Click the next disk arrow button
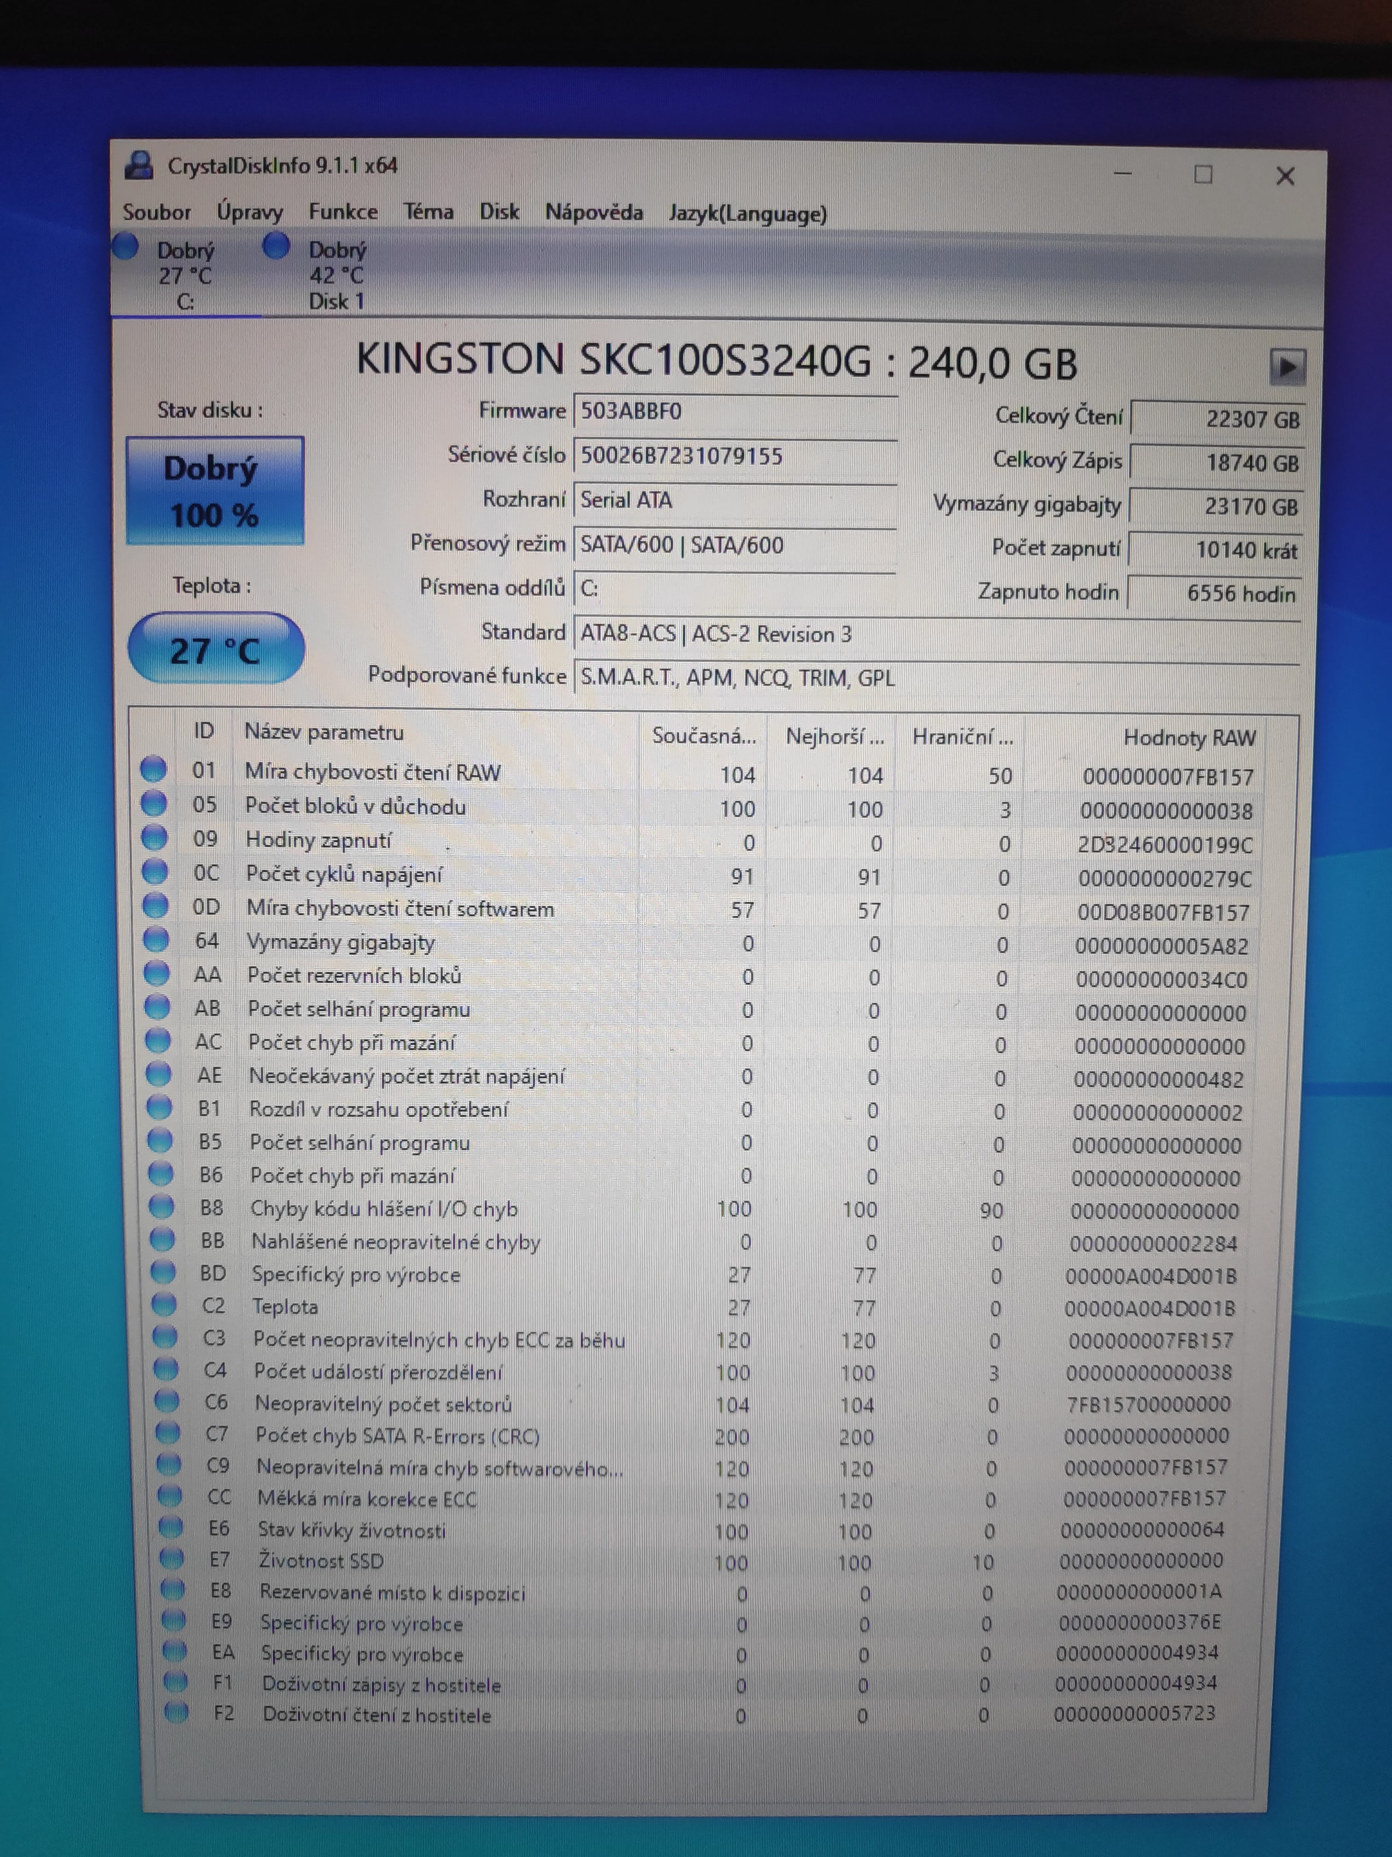The height and width of the screenshot is (1857, 1392). (x=1287, y=367)
